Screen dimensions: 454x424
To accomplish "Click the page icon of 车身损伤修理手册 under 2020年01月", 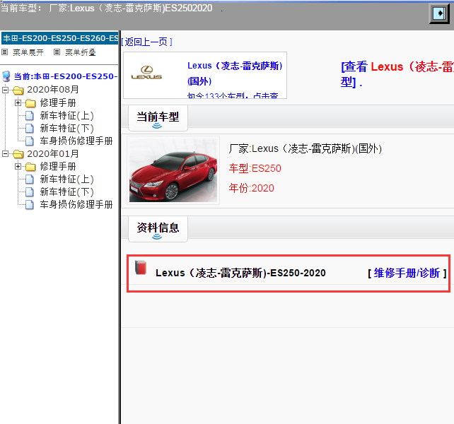I will 29,205.
